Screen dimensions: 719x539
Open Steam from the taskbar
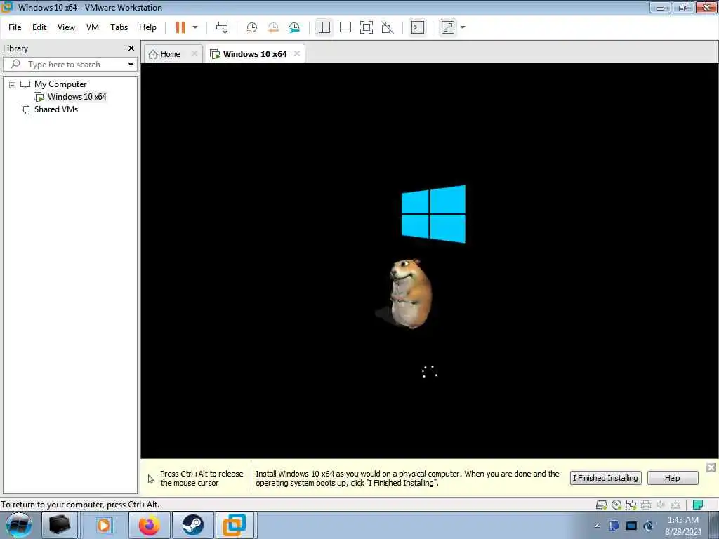pos(192,525)
